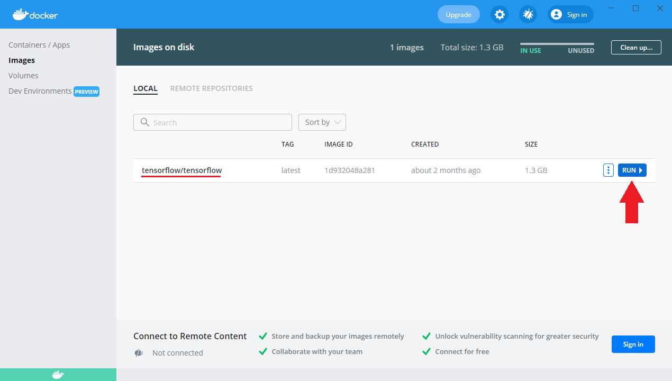Open the Sort by dropdown

pos(322,122)
